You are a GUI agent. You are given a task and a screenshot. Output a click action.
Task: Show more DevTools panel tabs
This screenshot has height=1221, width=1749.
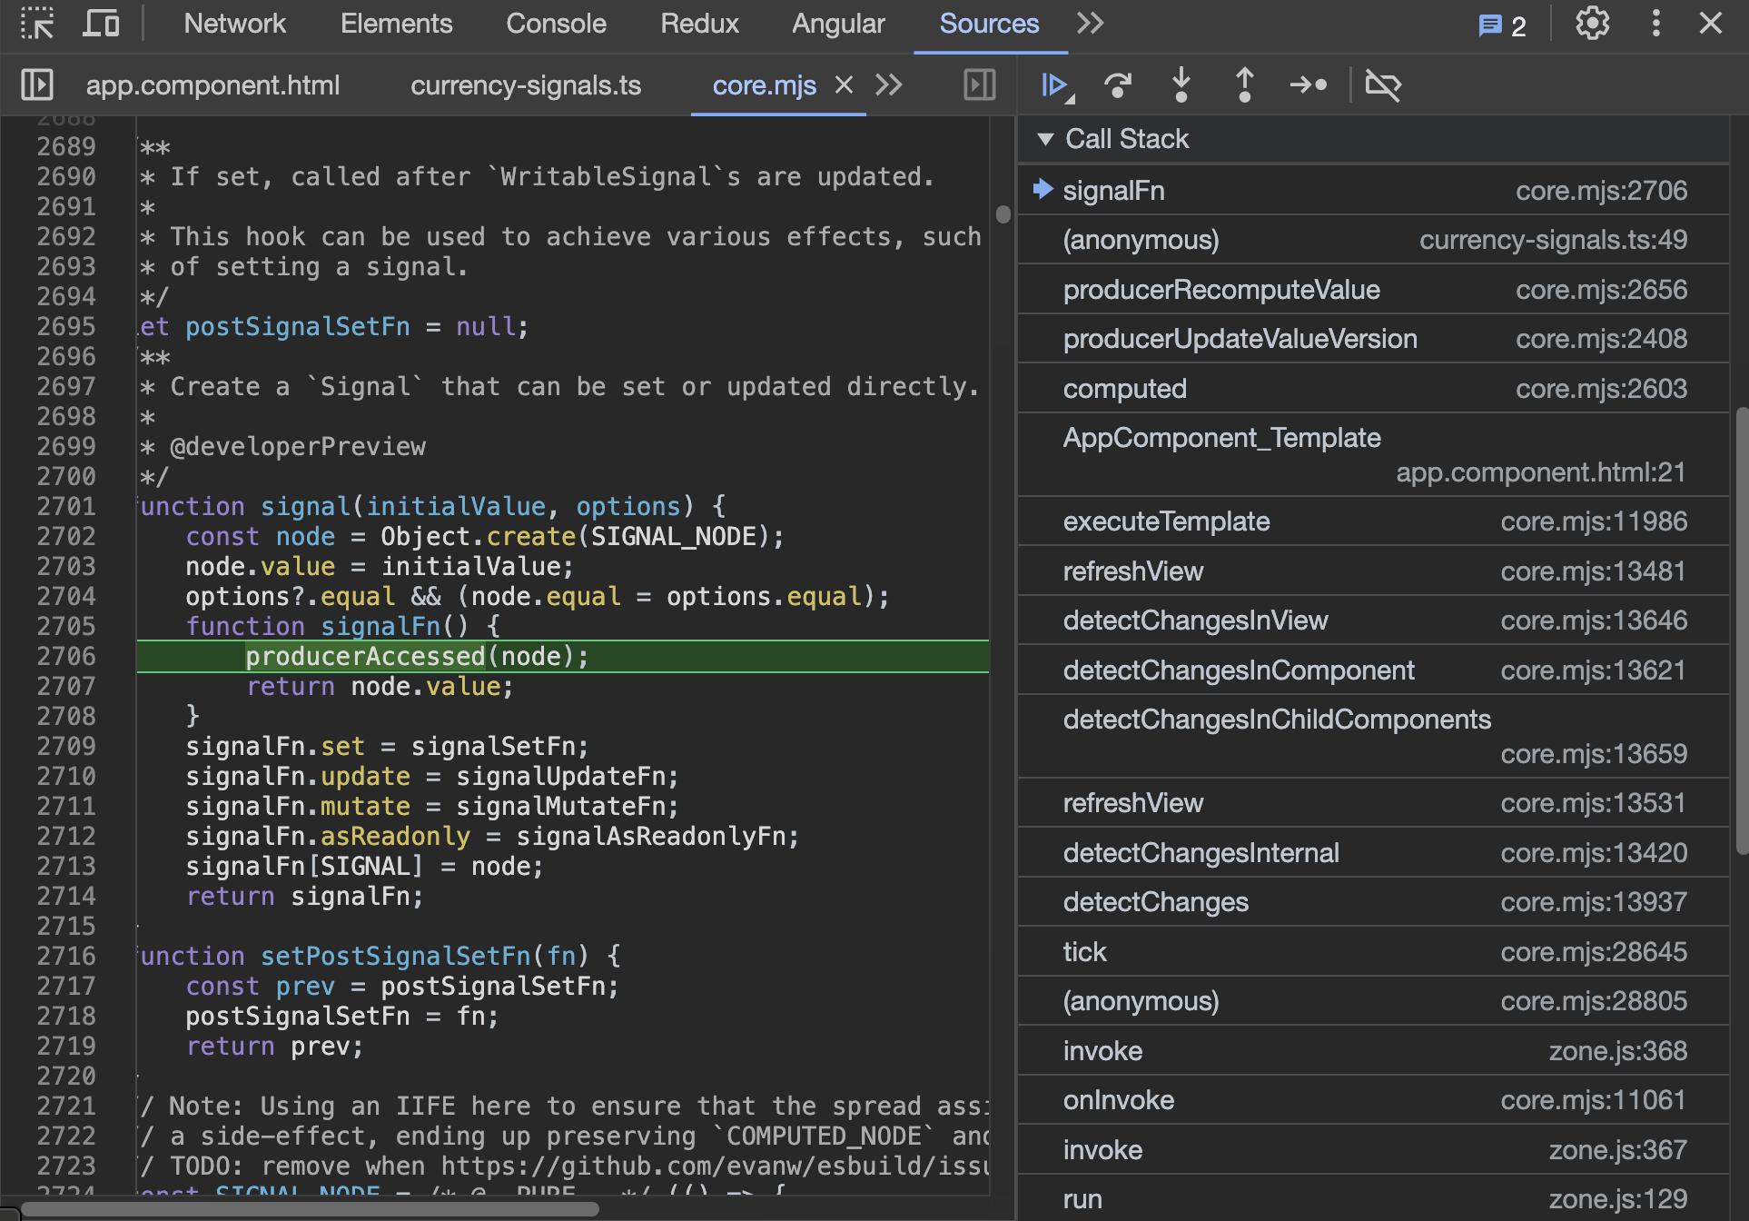[1090, 24]
